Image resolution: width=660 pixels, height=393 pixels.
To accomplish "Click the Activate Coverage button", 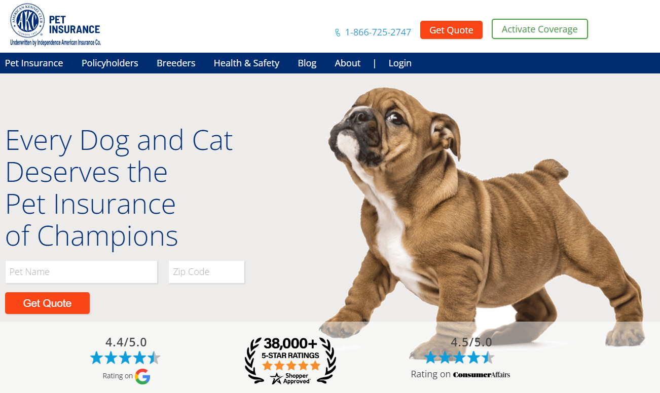I will tap(540, 29).
